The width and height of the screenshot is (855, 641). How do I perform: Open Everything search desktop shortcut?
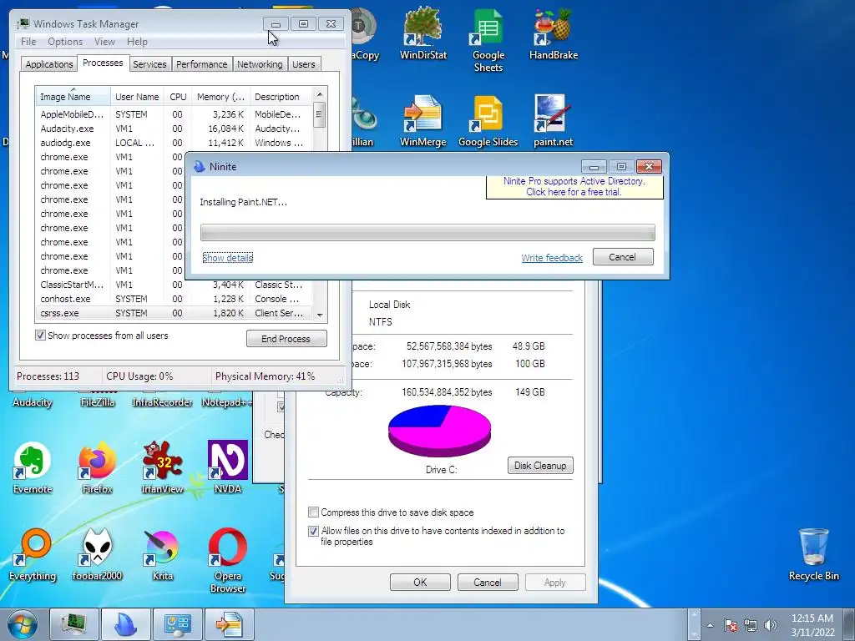(x=33, y=555)
